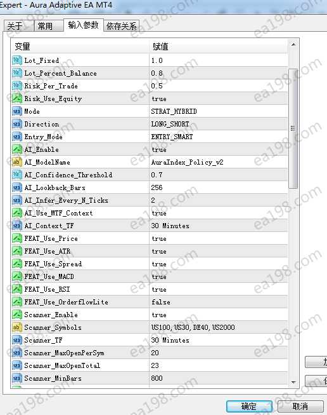Click the AI_Lookback_Bars value 256 field
The width and height of the screenshot is (327, 415).
[x=219, y=187]
